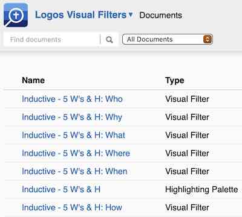Click the Logos magnifier cross app icon
The width and height of the screenshot is (242, 217).
pos(16,15)
